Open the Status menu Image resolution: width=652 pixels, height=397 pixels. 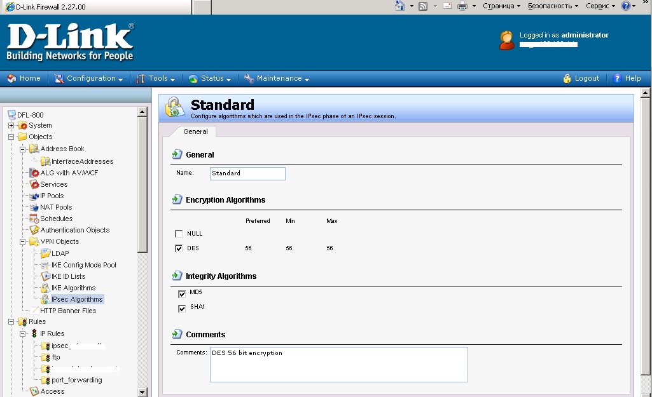point(209,78)
